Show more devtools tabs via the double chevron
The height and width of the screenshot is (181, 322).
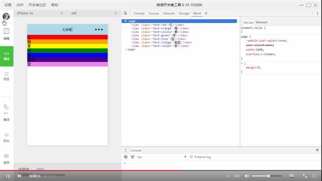point(206,13)
